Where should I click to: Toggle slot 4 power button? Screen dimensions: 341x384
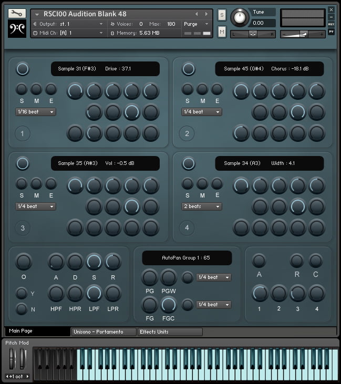[x=189, y=163]
